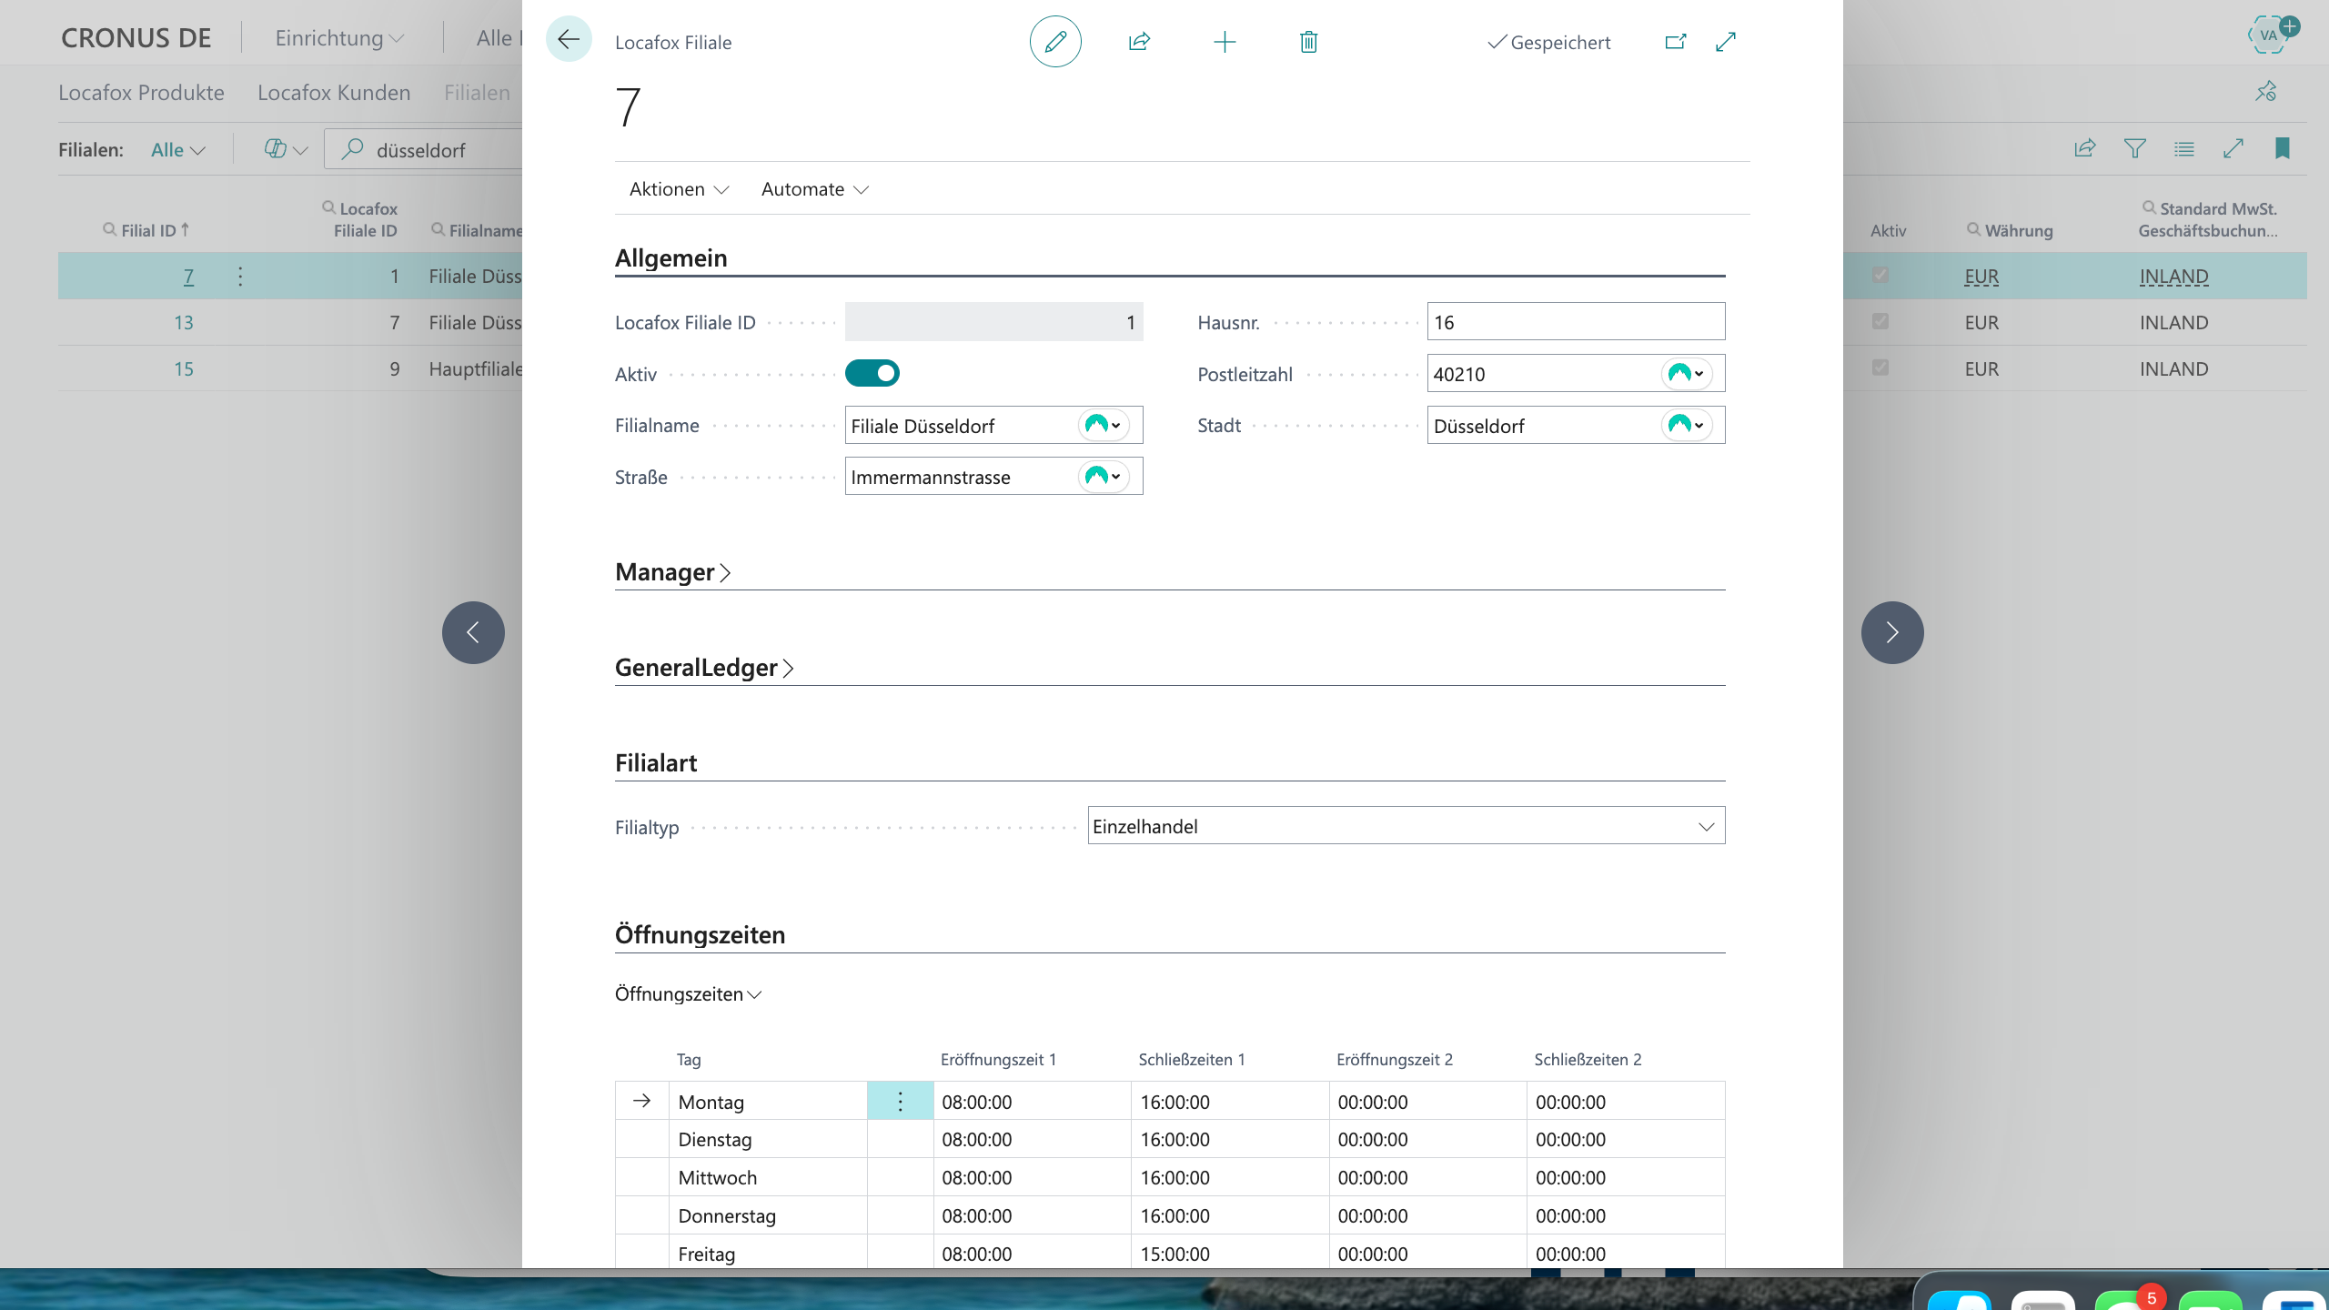Click the trash delete icon

(1308, 42)
